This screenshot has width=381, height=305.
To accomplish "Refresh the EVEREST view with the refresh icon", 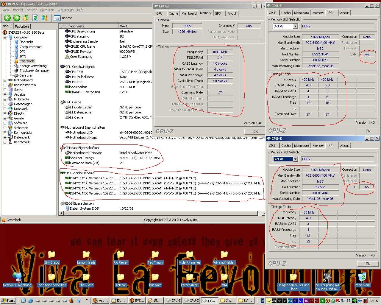I will pos(35,18).
